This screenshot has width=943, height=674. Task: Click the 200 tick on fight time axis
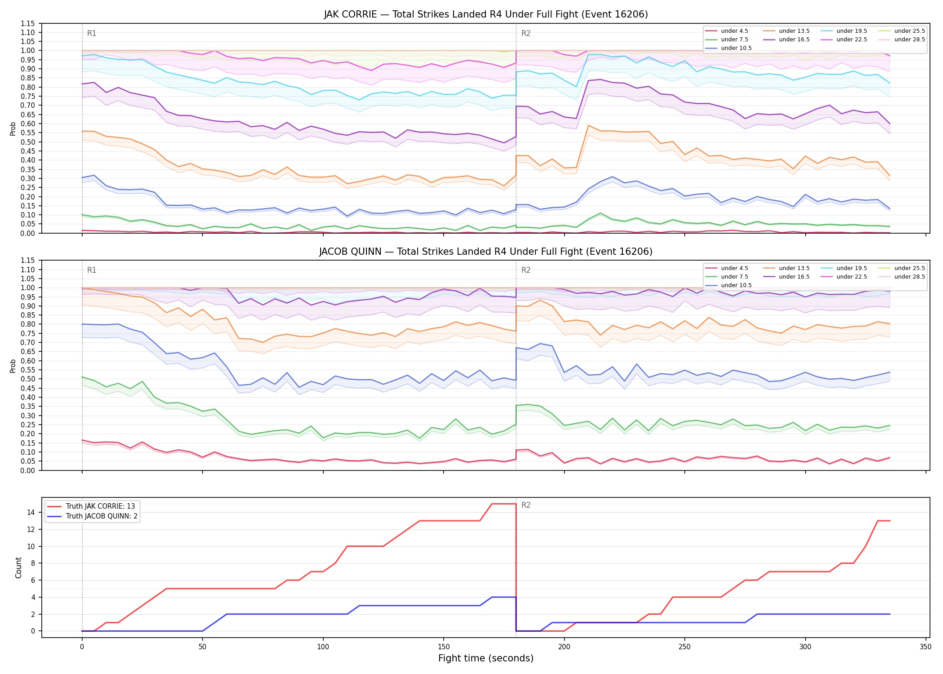tap(564, 647)
